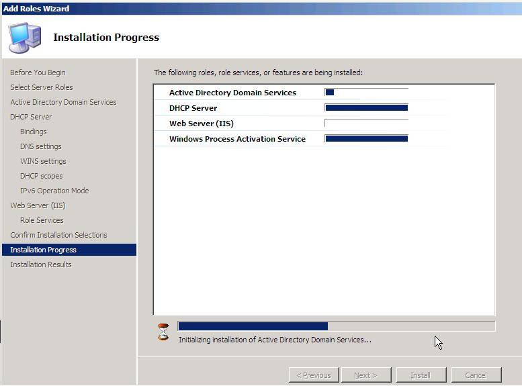Select the Web Server (IIS) step in the sidebar
Image resolution: width=522 pixels, height=386 pixels.
(38, 205)
